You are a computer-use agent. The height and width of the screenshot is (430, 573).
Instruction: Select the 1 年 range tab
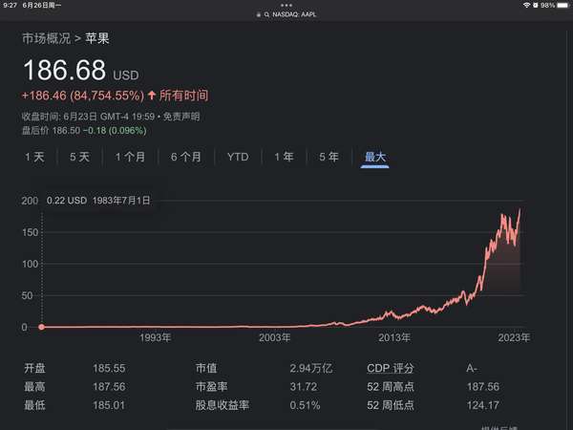click(x=284, y=157)
